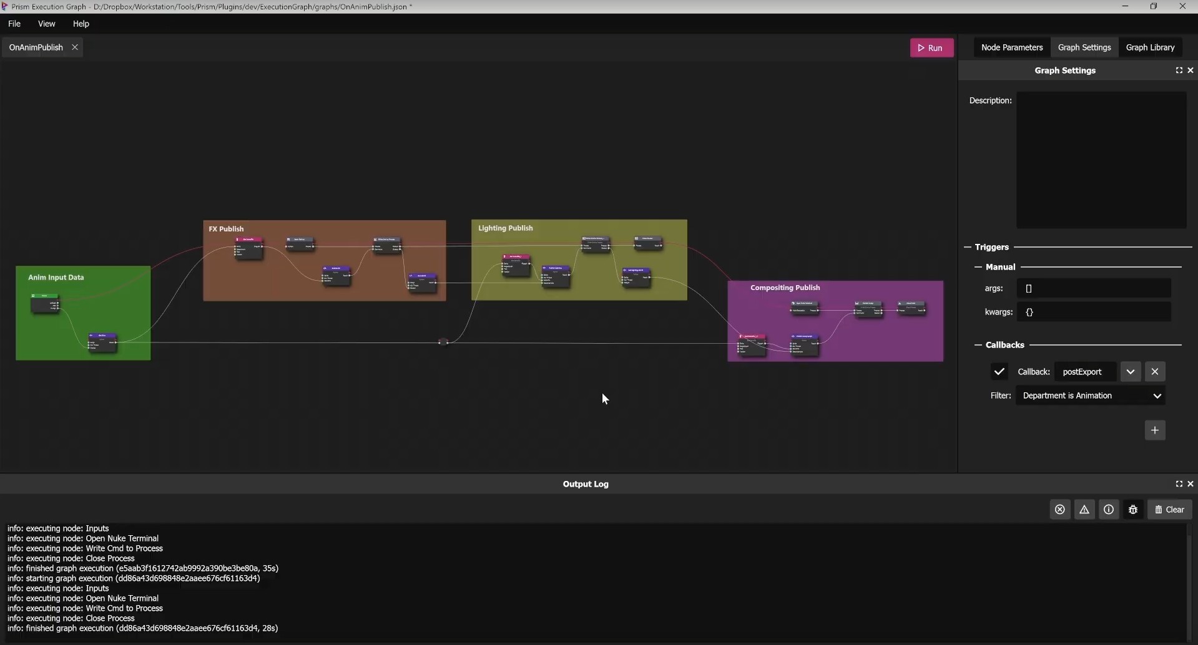Toggle the Output Log close button
Image resolution: width=1198 pixels, height=645 pixels.
[x=1191, y=484]
